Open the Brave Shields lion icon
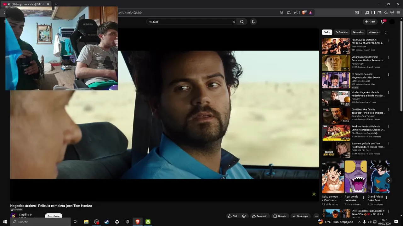The width and height of the screenshot is (403, 226). (x=304, y=13)
